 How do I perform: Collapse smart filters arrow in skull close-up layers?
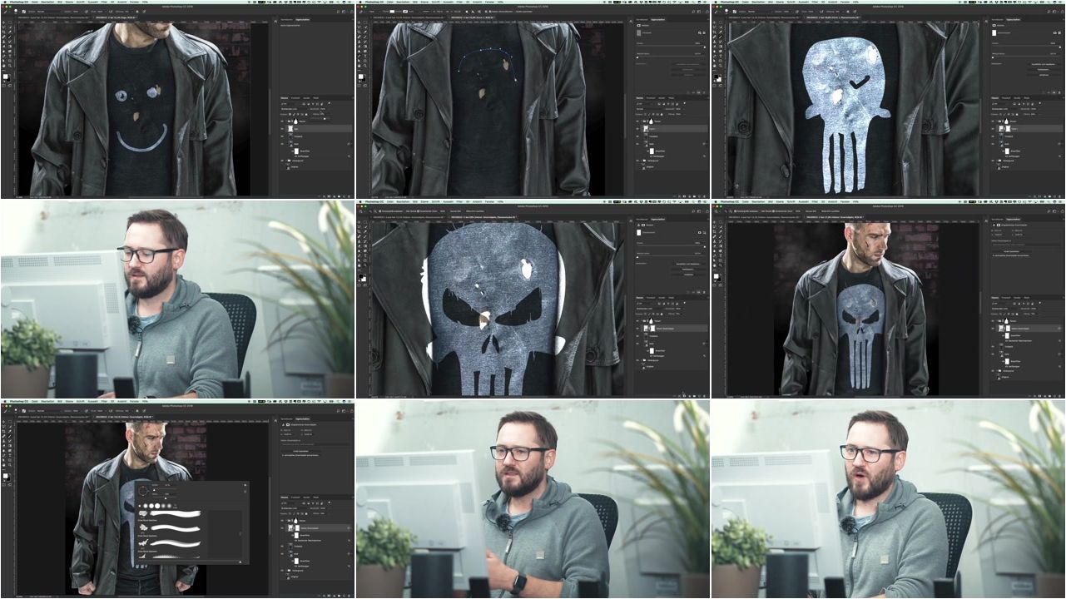(706, 344)
